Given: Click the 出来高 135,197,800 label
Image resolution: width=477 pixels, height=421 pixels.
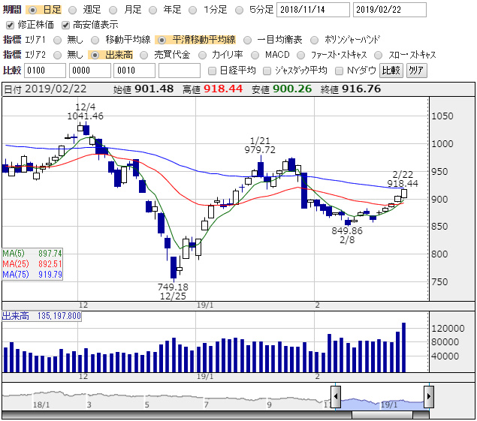Looking at the screenshot, I should (x=41, y=316).
